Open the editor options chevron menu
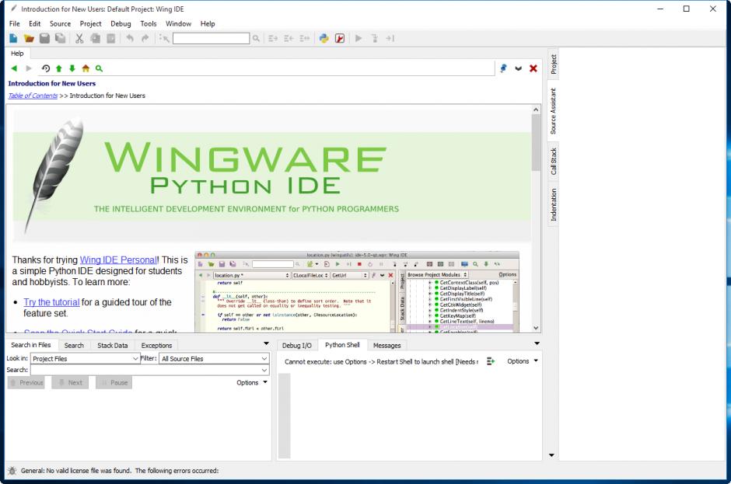731x484 pixels. [519, 68]
